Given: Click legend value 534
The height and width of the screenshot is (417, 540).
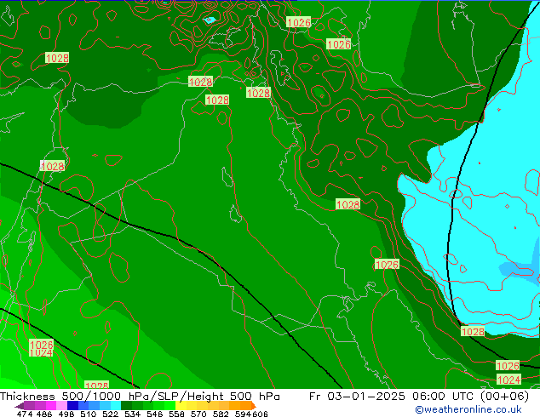Looking at the screenshot, I should pos(132,414).
